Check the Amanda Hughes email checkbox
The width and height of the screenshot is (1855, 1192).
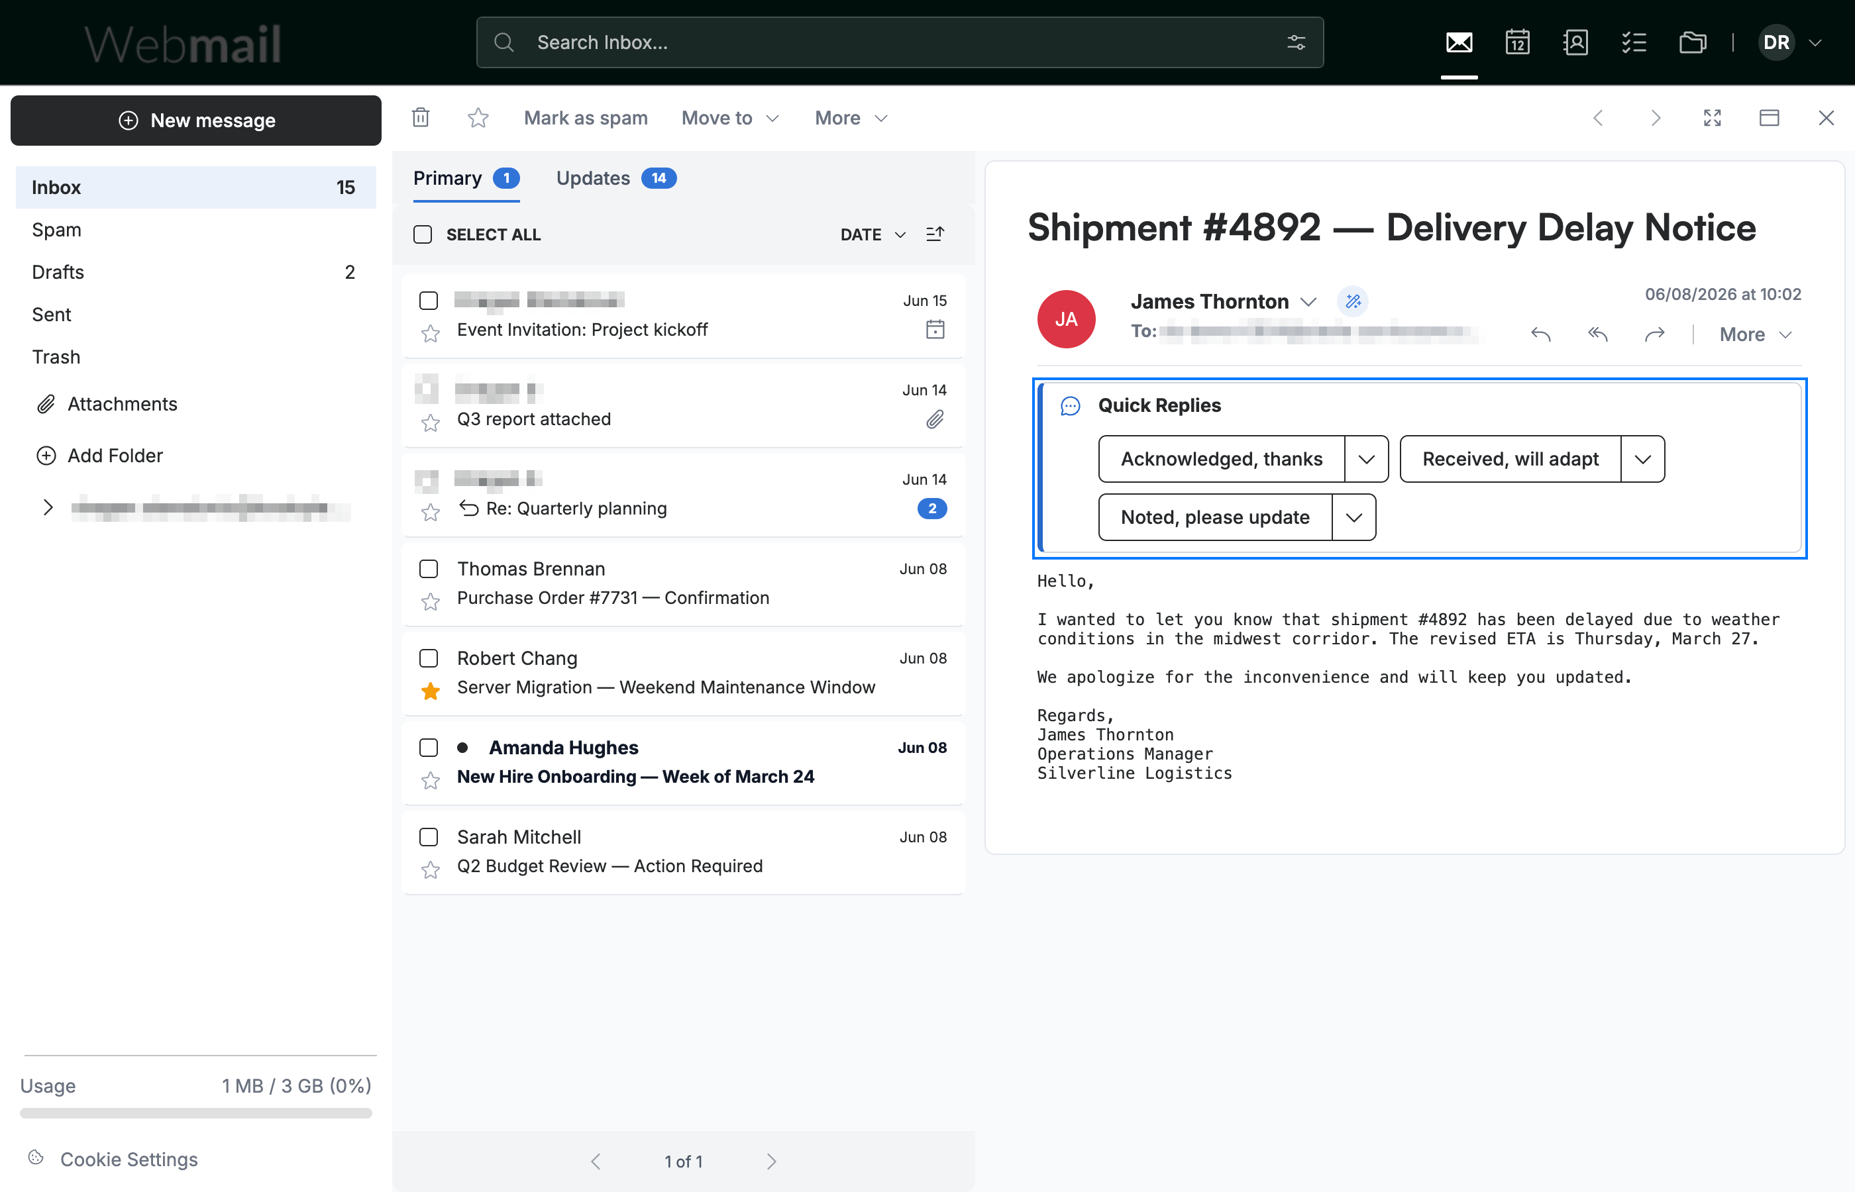point(428,748)
